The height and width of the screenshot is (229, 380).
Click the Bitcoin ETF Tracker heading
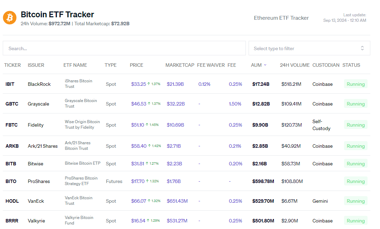click(57, 15)
